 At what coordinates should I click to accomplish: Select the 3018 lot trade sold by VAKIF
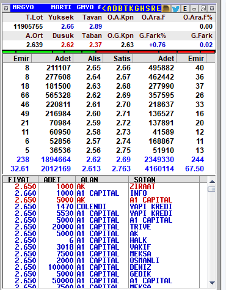coord(101,247)
